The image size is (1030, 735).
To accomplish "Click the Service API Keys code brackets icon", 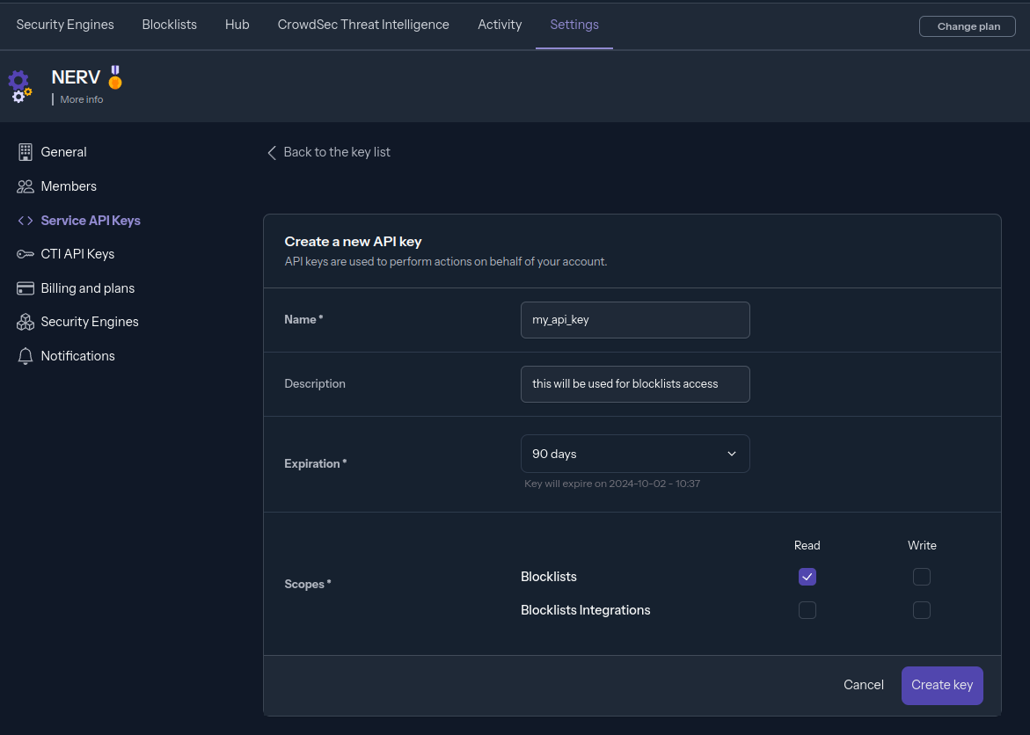I will [x=25, y=220].
